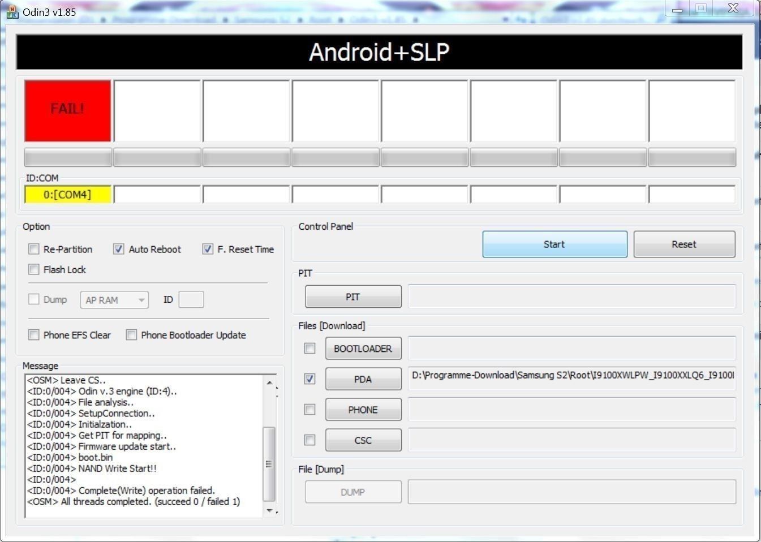The width and height of the screenshot is (761, 542).
Task: Uncheck the PDA file checkbox
Action: [309, 379]
